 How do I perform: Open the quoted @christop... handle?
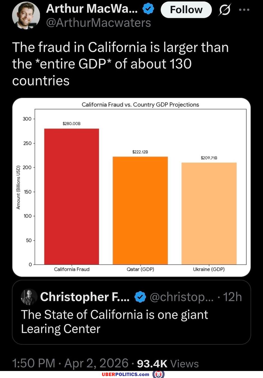point(182,297)
